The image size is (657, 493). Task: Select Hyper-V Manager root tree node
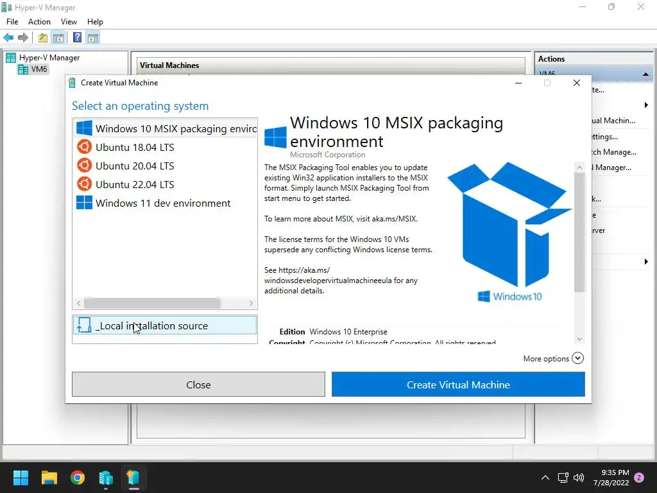[49, 57]
